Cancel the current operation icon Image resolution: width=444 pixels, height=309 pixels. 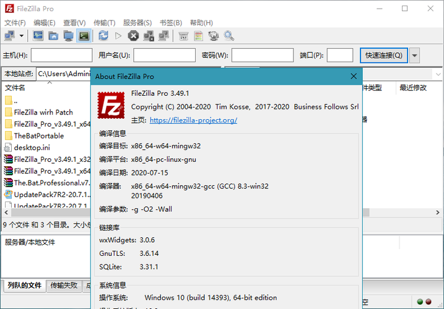pos(133,36)
